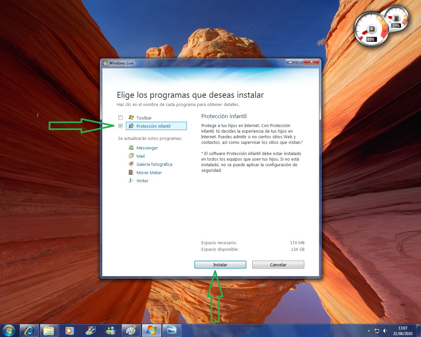
Task: Switch to Paint in the taskbar
Action: (131, 330)
